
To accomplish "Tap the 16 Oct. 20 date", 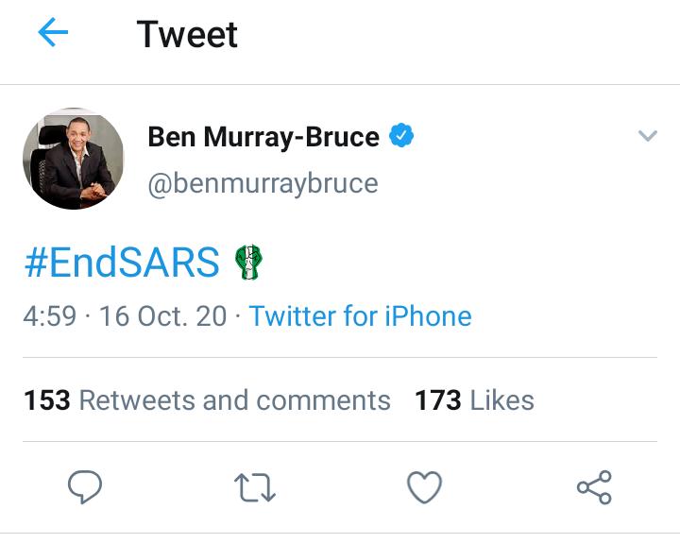I will [163, 315].
